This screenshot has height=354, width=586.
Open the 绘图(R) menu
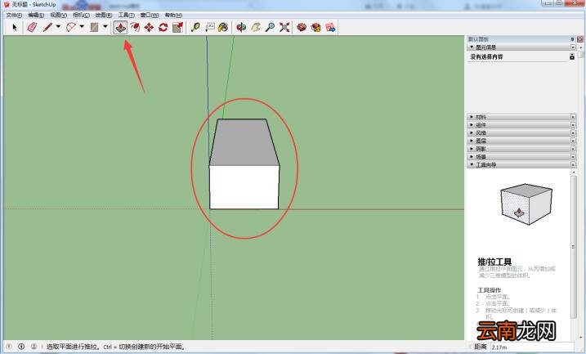point(104,15)
